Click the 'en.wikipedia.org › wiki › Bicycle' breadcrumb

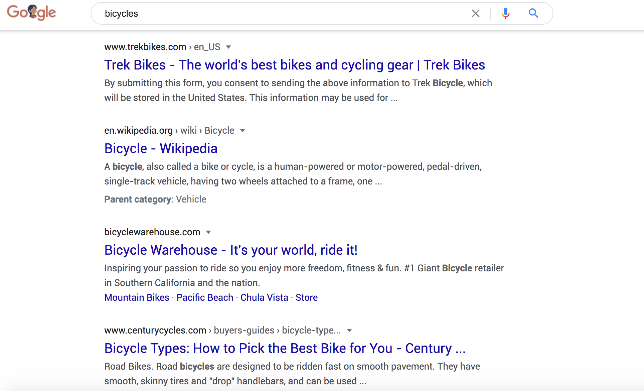tap(169, 131)
